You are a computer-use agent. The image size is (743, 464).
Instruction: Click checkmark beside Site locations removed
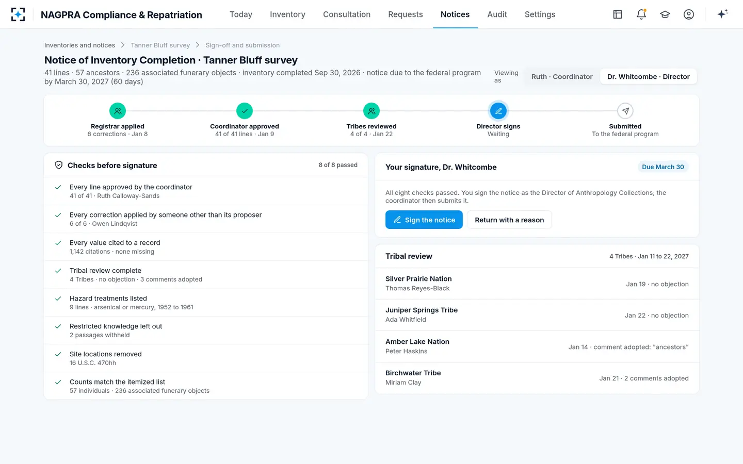tap(58, 354)
